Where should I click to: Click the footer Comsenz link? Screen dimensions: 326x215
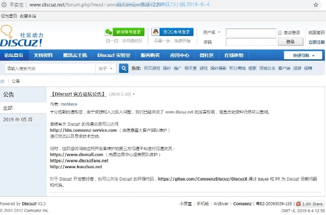[242, 204]
